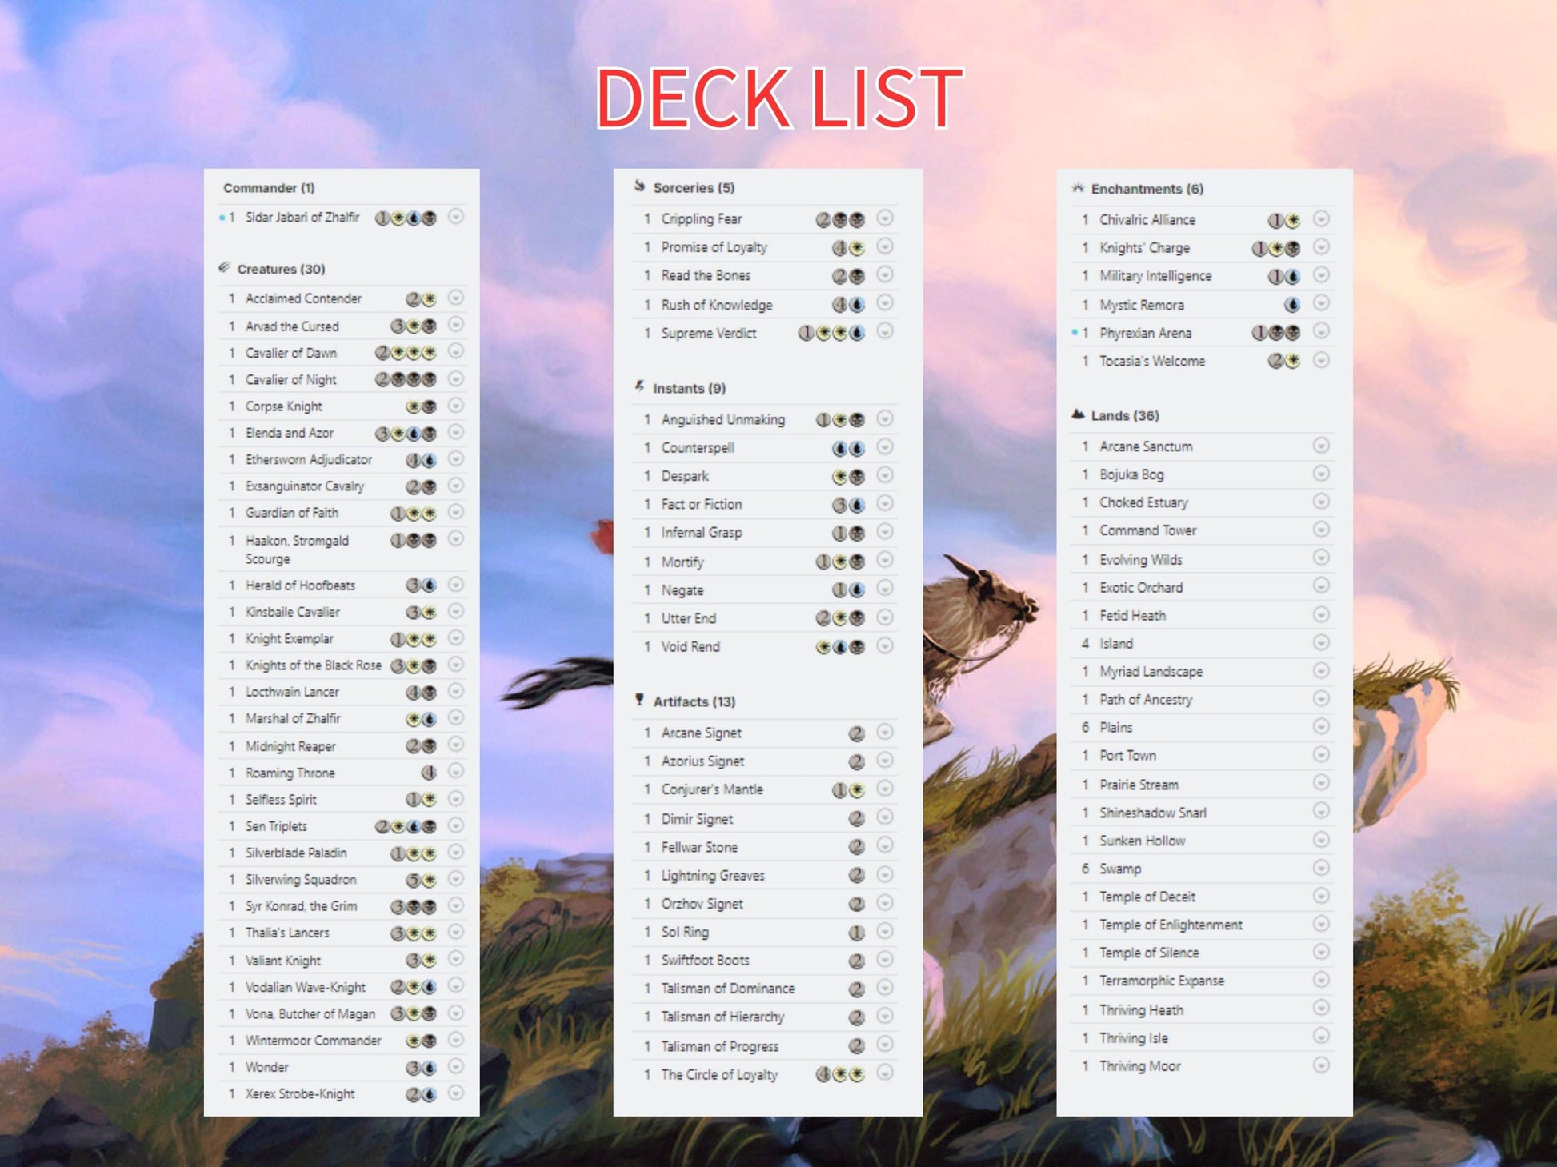Open the Temple of Enlightenment land entry

coord(1170,925)
